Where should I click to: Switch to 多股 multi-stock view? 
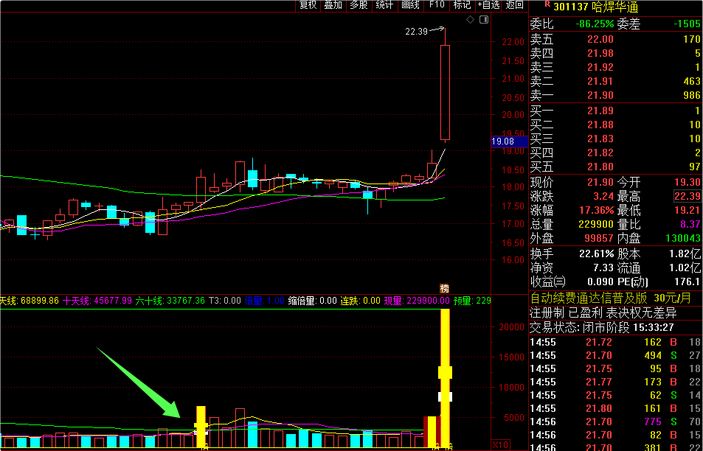(359, 5)
